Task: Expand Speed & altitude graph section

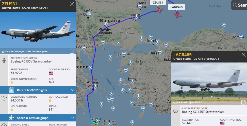Action: point(38,118)
